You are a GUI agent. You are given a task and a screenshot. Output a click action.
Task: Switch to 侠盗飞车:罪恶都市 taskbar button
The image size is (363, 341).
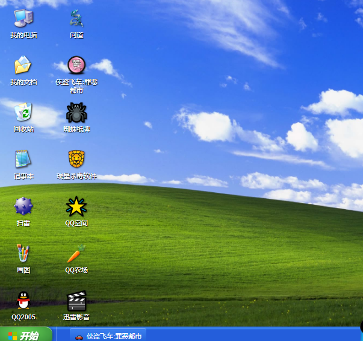pyautogui.click(x=108, y=335)
